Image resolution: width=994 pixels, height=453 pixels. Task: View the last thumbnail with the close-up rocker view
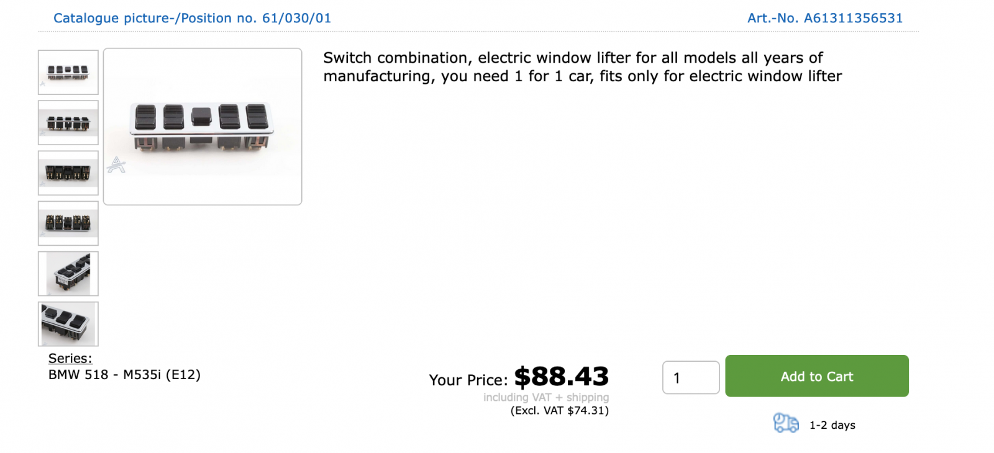(68, 324)
